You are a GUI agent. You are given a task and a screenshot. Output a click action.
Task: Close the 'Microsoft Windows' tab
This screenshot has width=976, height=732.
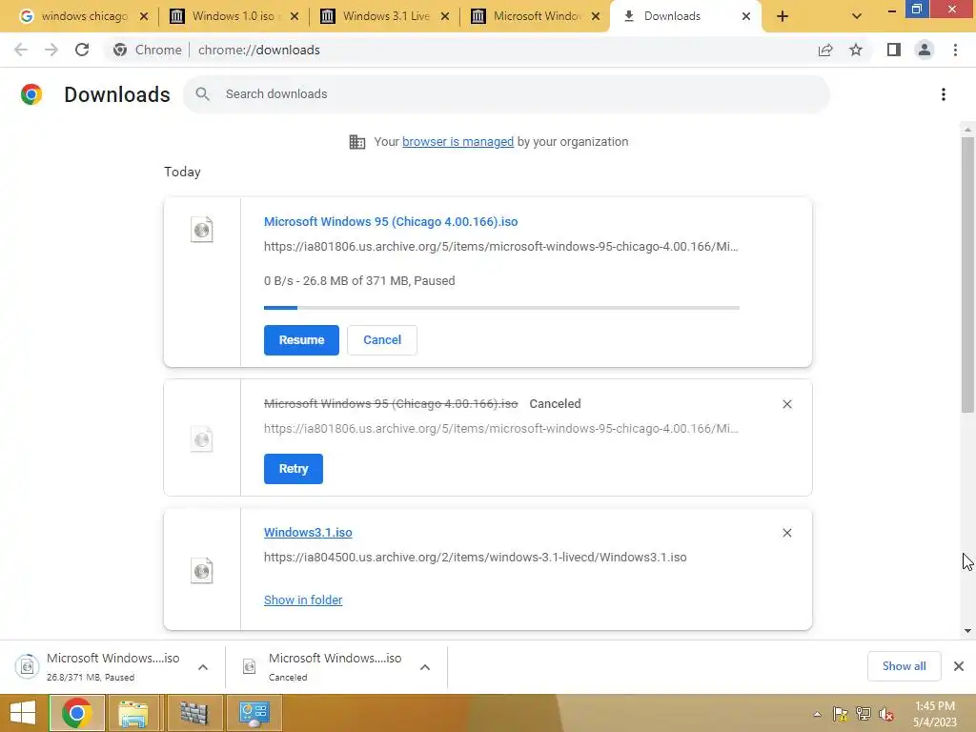596,16
